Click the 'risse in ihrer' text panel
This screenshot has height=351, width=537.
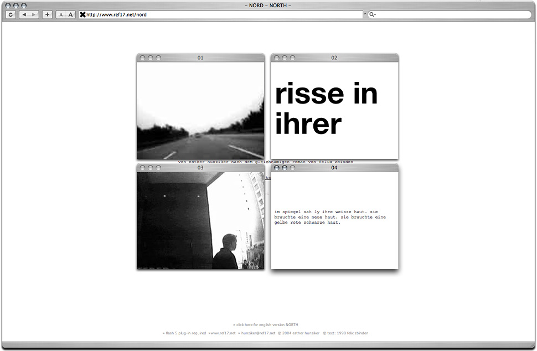point(334,111)
